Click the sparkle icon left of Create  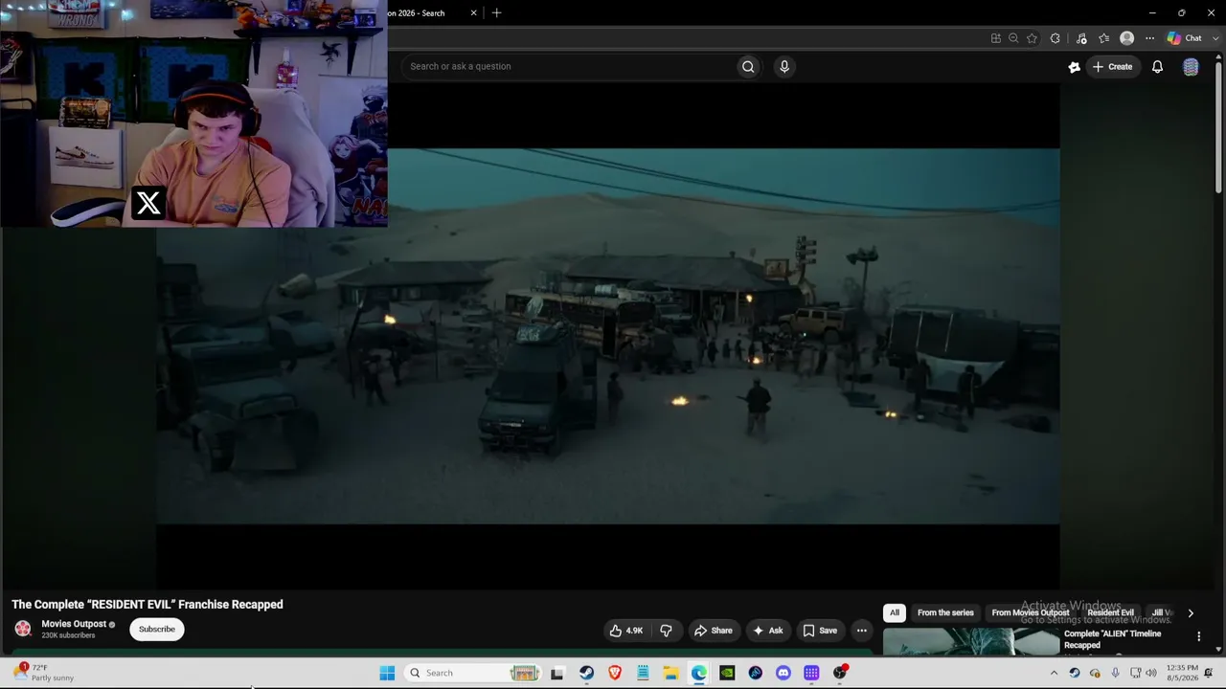pyautogui.click(x=1074, y=66)
